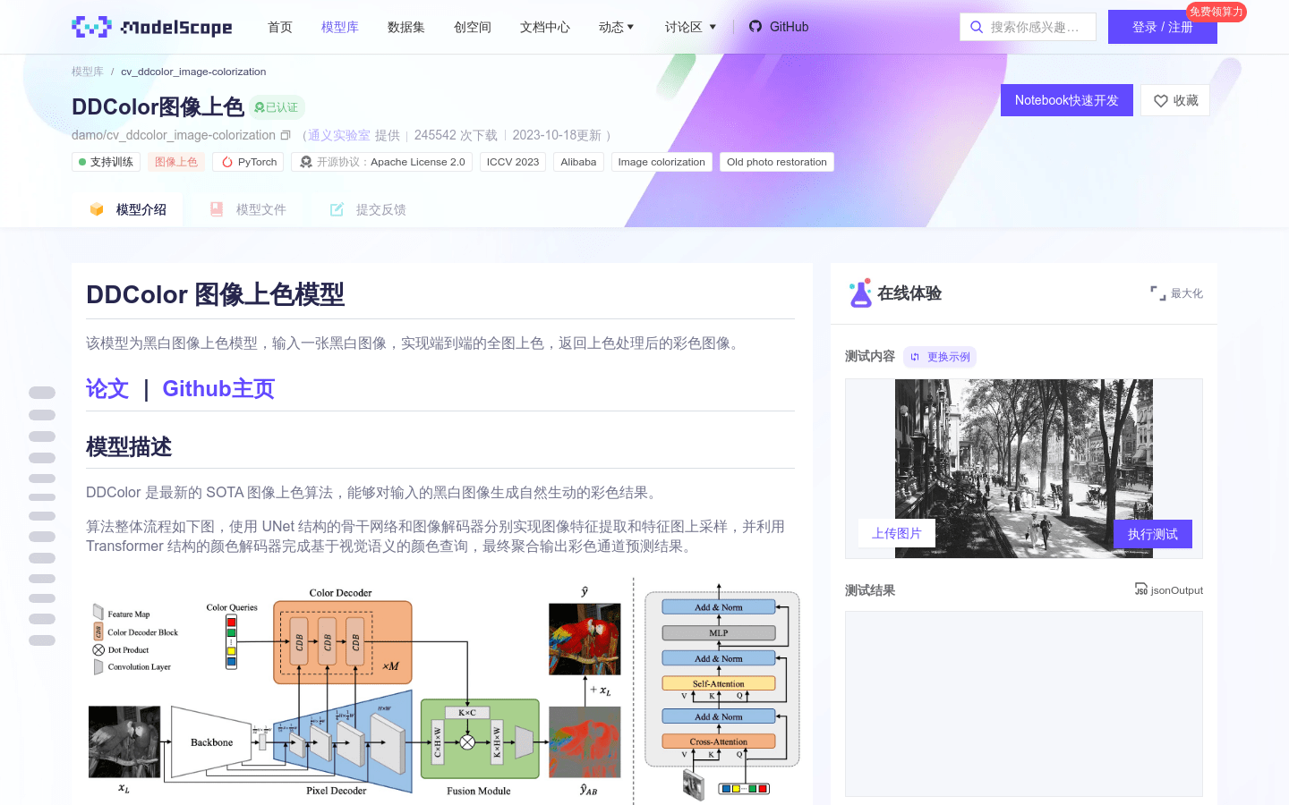Switch to the 模型文件 tab

pos(260,208)
